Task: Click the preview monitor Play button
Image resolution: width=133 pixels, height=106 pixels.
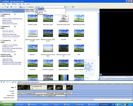Action: [102, 78]
